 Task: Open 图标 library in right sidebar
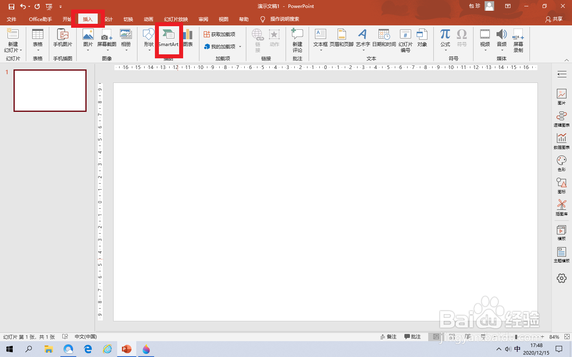[562, 186]
